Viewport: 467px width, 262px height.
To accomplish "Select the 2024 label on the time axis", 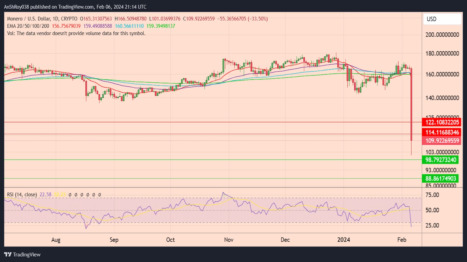I will click(344, 240).
